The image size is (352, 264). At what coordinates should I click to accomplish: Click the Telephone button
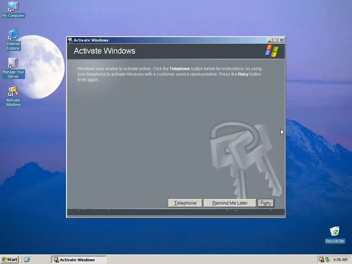click(x=185, y=203)
